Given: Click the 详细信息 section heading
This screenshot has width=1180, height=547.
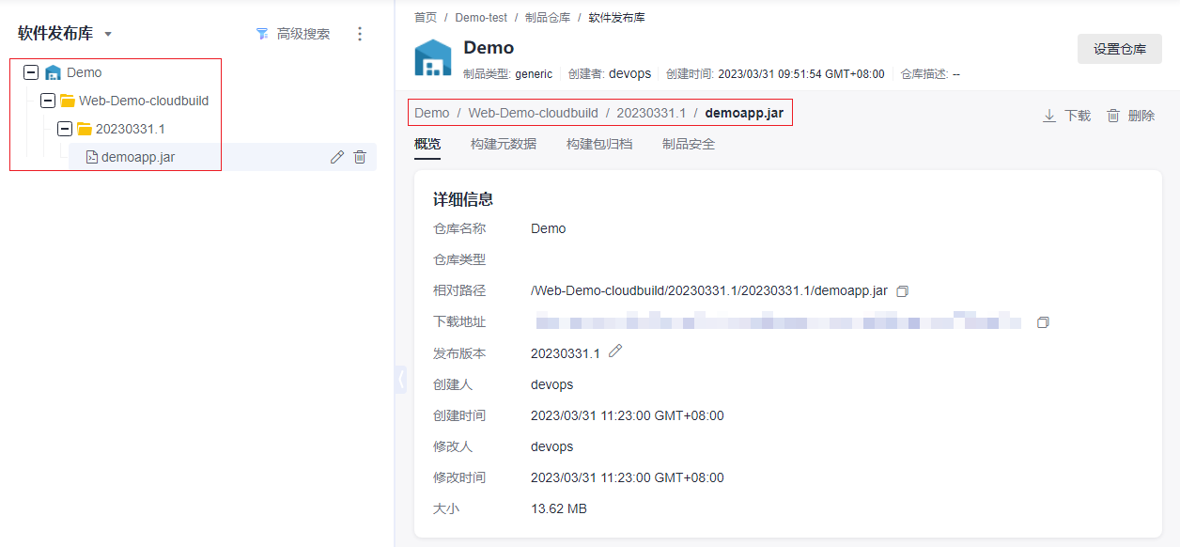Looking at the screenshot, I should 463,199.
